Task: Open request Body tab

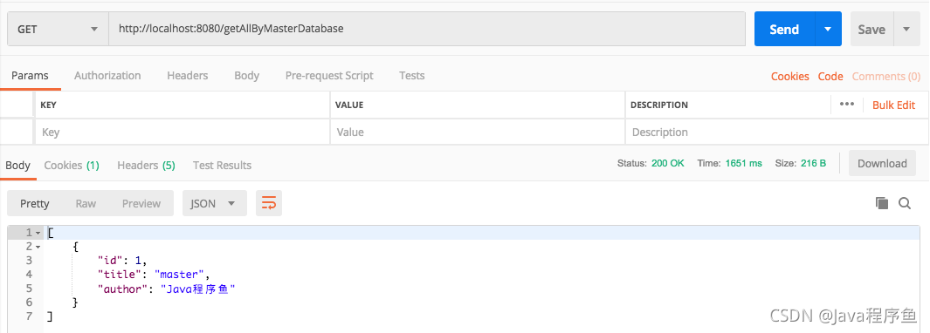Action: click(x=247, y=76)
